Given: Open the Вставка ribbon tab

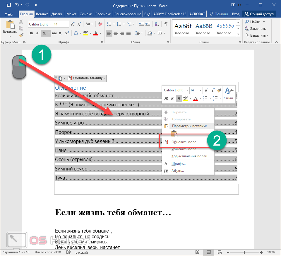Looking at the screenshot, I should point(42,14).
